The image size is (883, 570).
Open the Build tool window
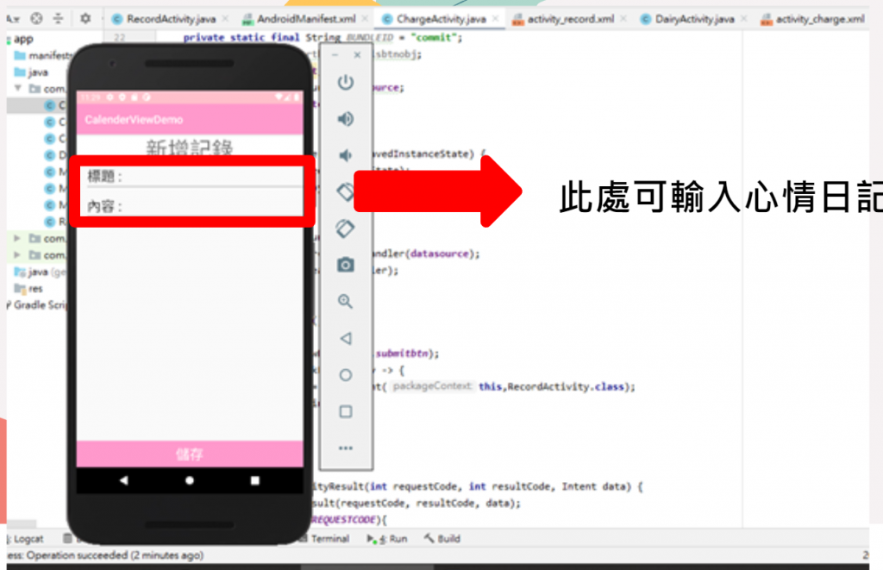tap(442, 539)
